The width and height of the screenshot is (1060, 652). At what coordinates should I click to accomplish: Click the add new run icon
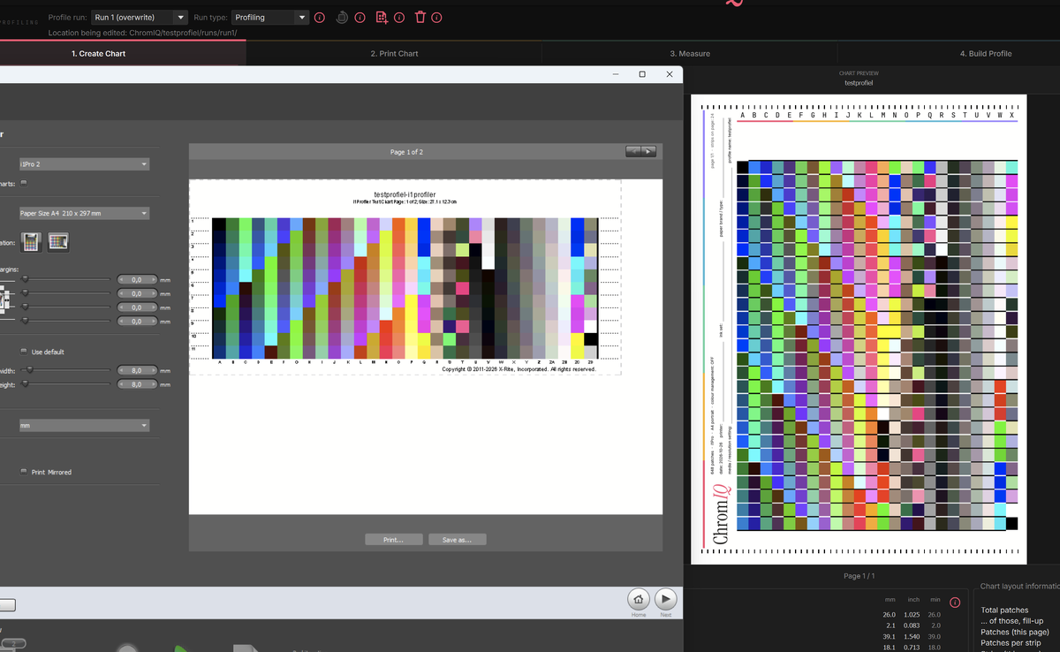[382, 18]
